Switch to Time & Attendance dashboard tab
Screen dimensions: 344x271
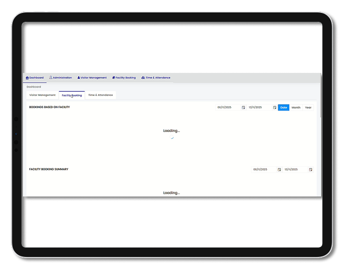(x=101, y=95)
